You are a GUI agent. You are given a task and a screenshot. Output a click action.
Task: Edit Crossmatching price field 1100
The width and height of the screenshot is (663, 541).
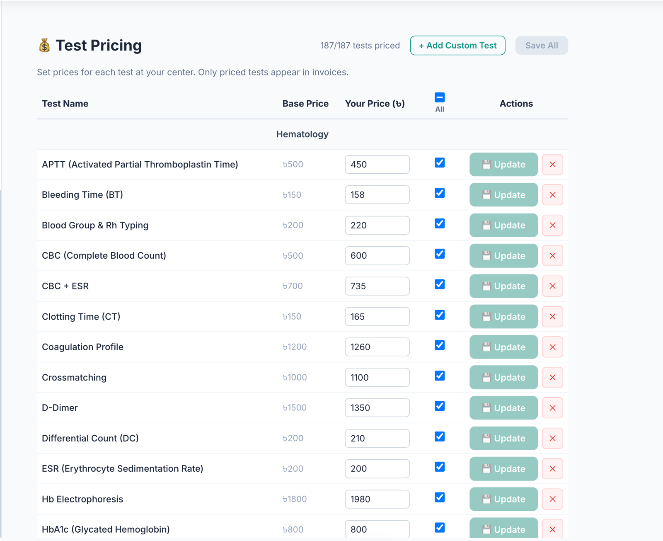[x=377, y=377]
